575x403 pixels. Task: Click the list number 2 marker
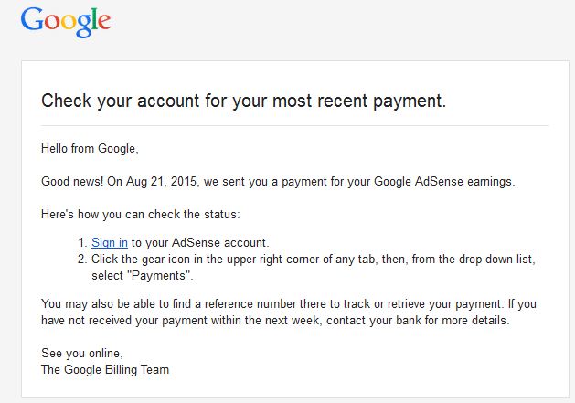click(81, 260)
